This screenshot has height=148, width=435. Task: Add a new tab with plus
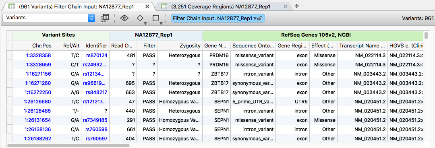(296, 6)
